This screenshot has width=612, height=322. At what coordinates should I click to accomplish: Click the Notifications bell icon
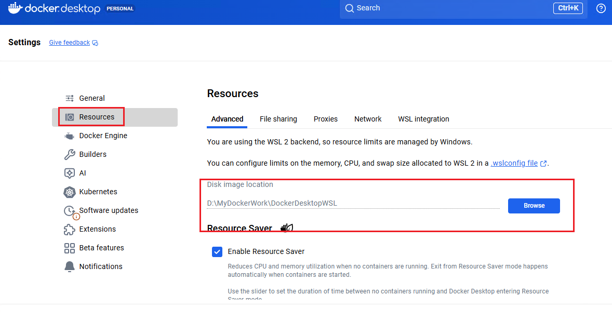tap(70, 266)
